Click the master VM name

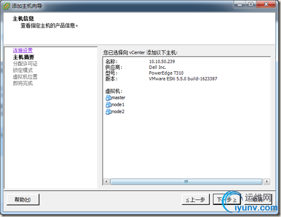coord(118,98)
